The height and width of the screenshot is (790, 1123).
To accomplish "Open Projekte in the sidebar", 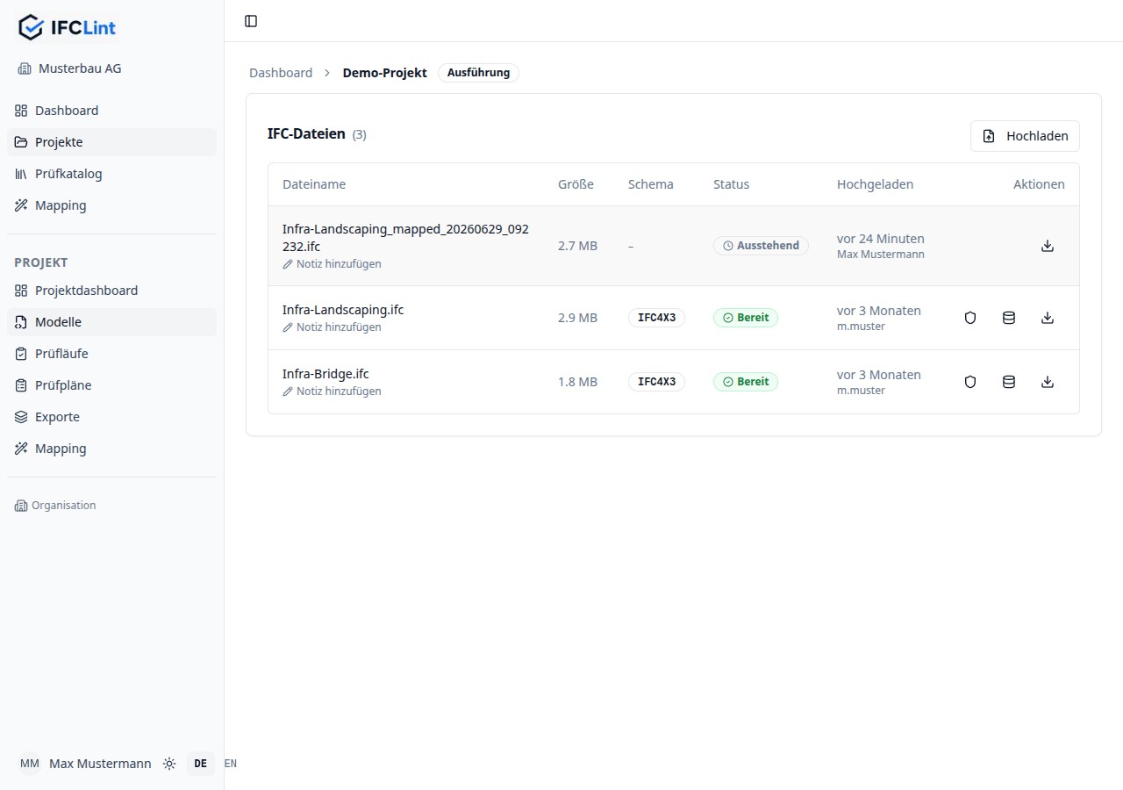I will point(111,142).
